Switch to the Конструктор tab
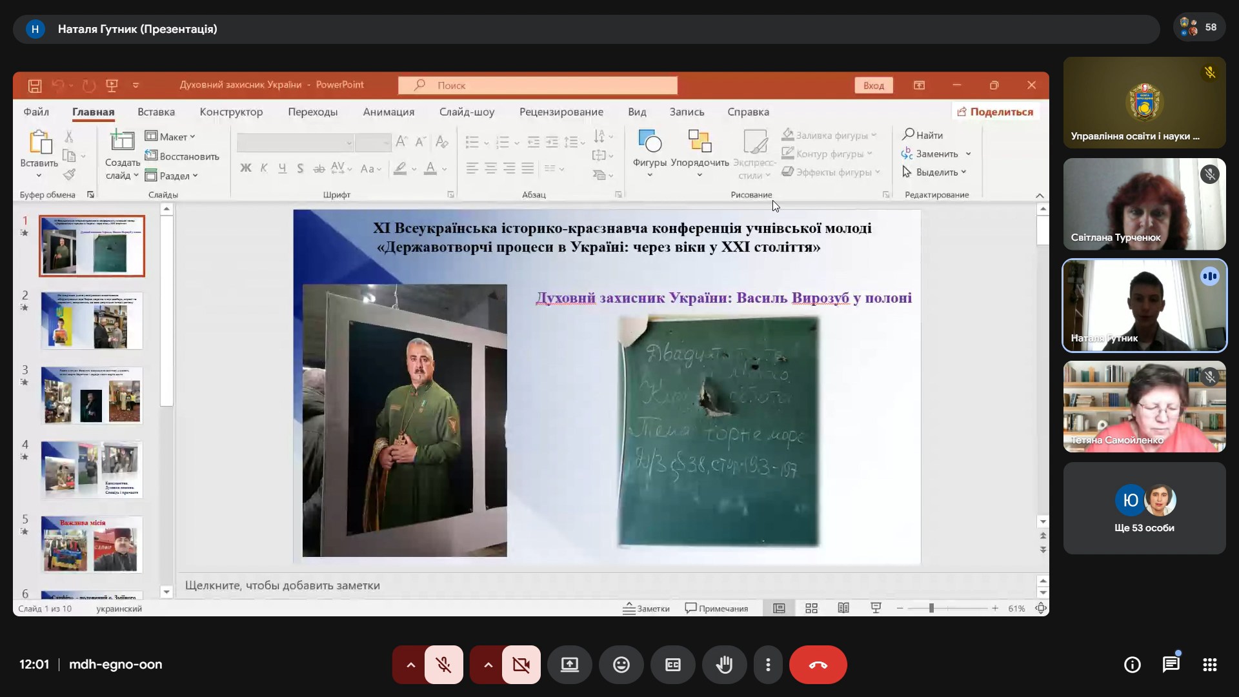This screenshot has width=1239, height=697. pyautogui.click(x=231, y=112)
